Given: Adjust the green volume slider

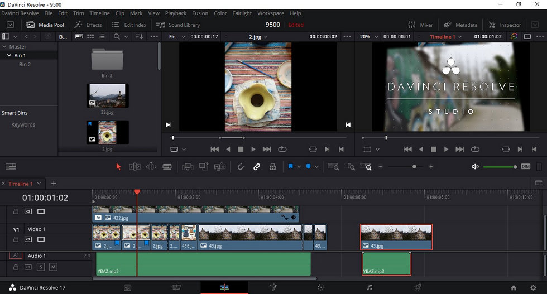Looking at the screenshot, I should pos(500,167).
